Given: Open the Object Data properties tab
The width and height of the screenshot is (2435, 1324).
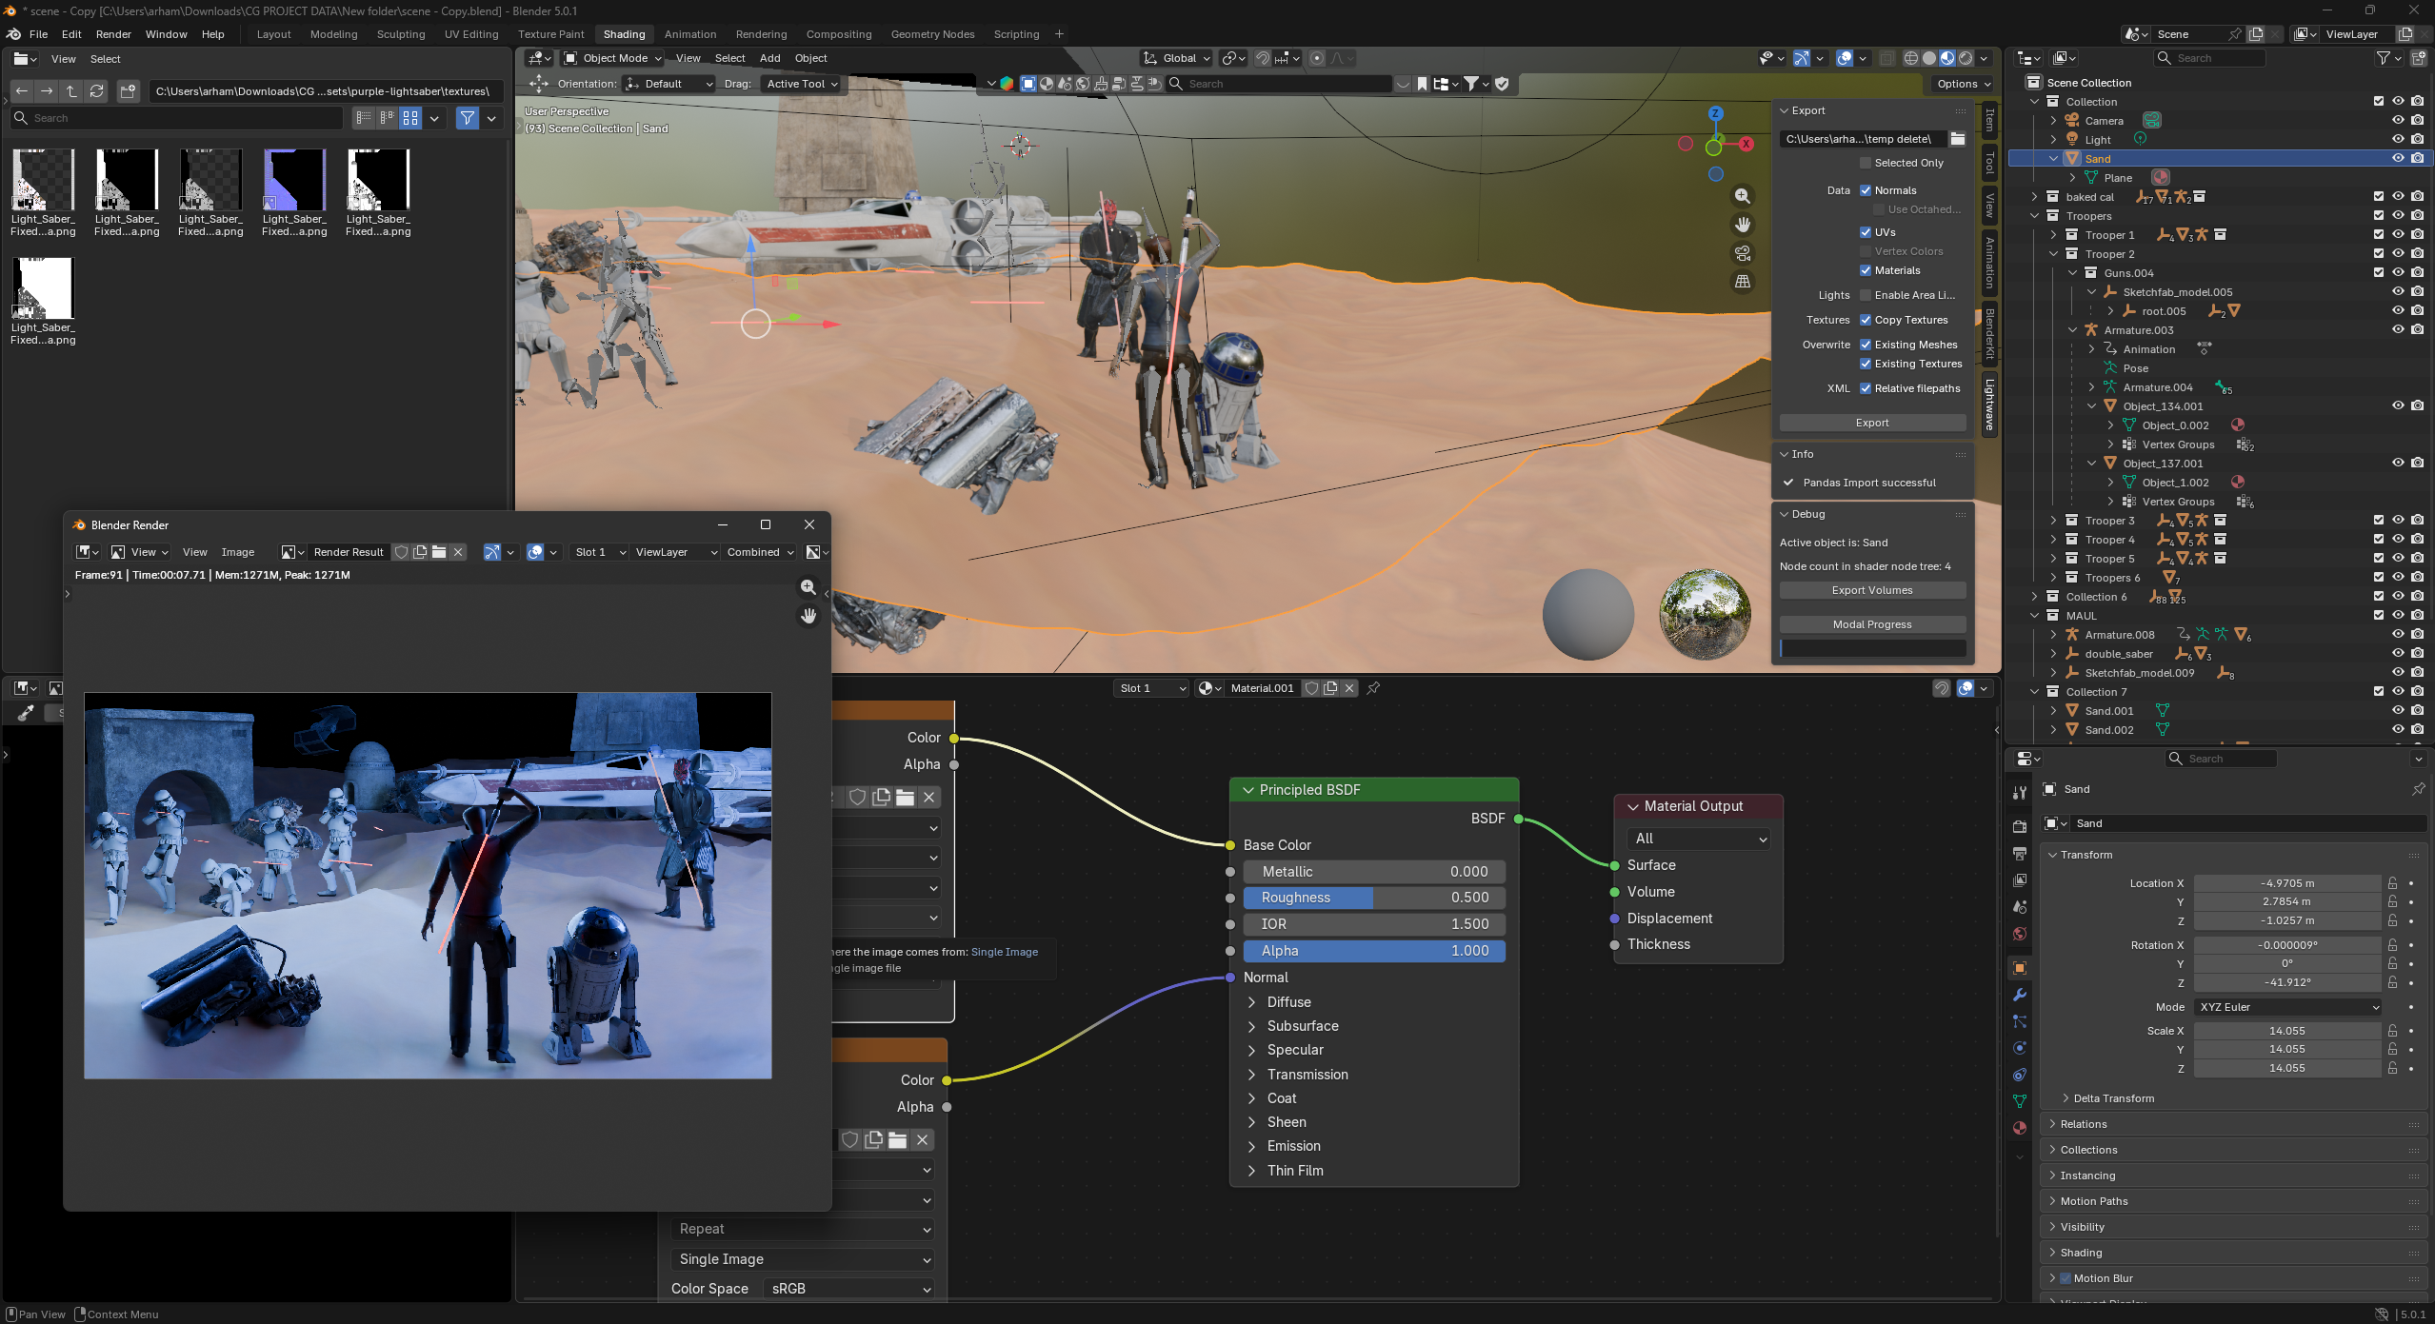Looking at the screenshot, I should (x=2020, y=1101).
